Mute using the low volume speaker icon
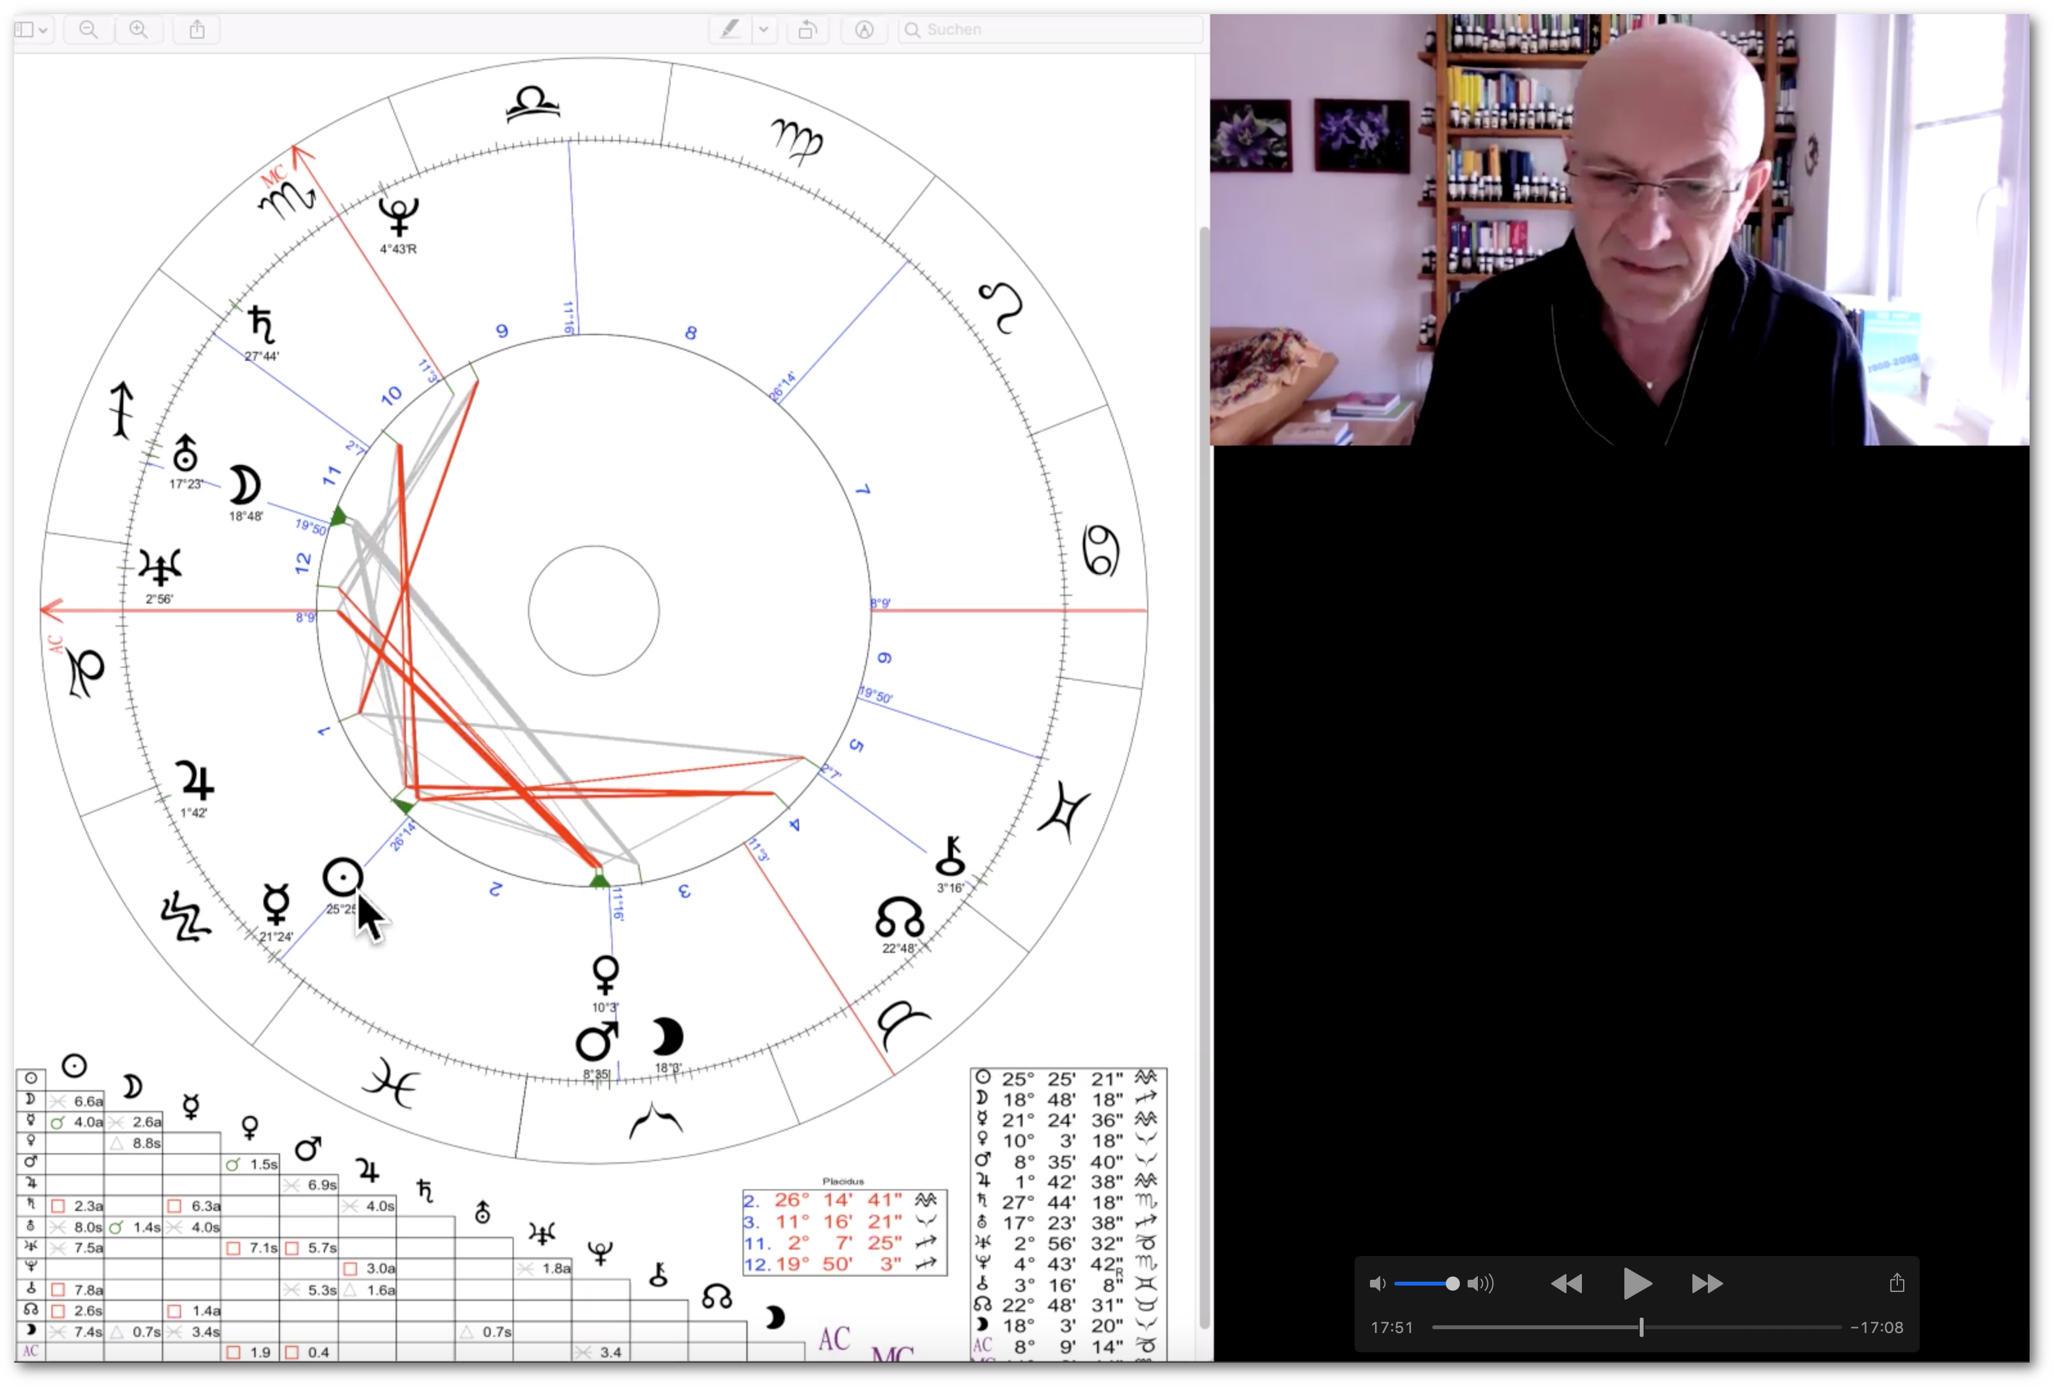 (1377, 1284)
